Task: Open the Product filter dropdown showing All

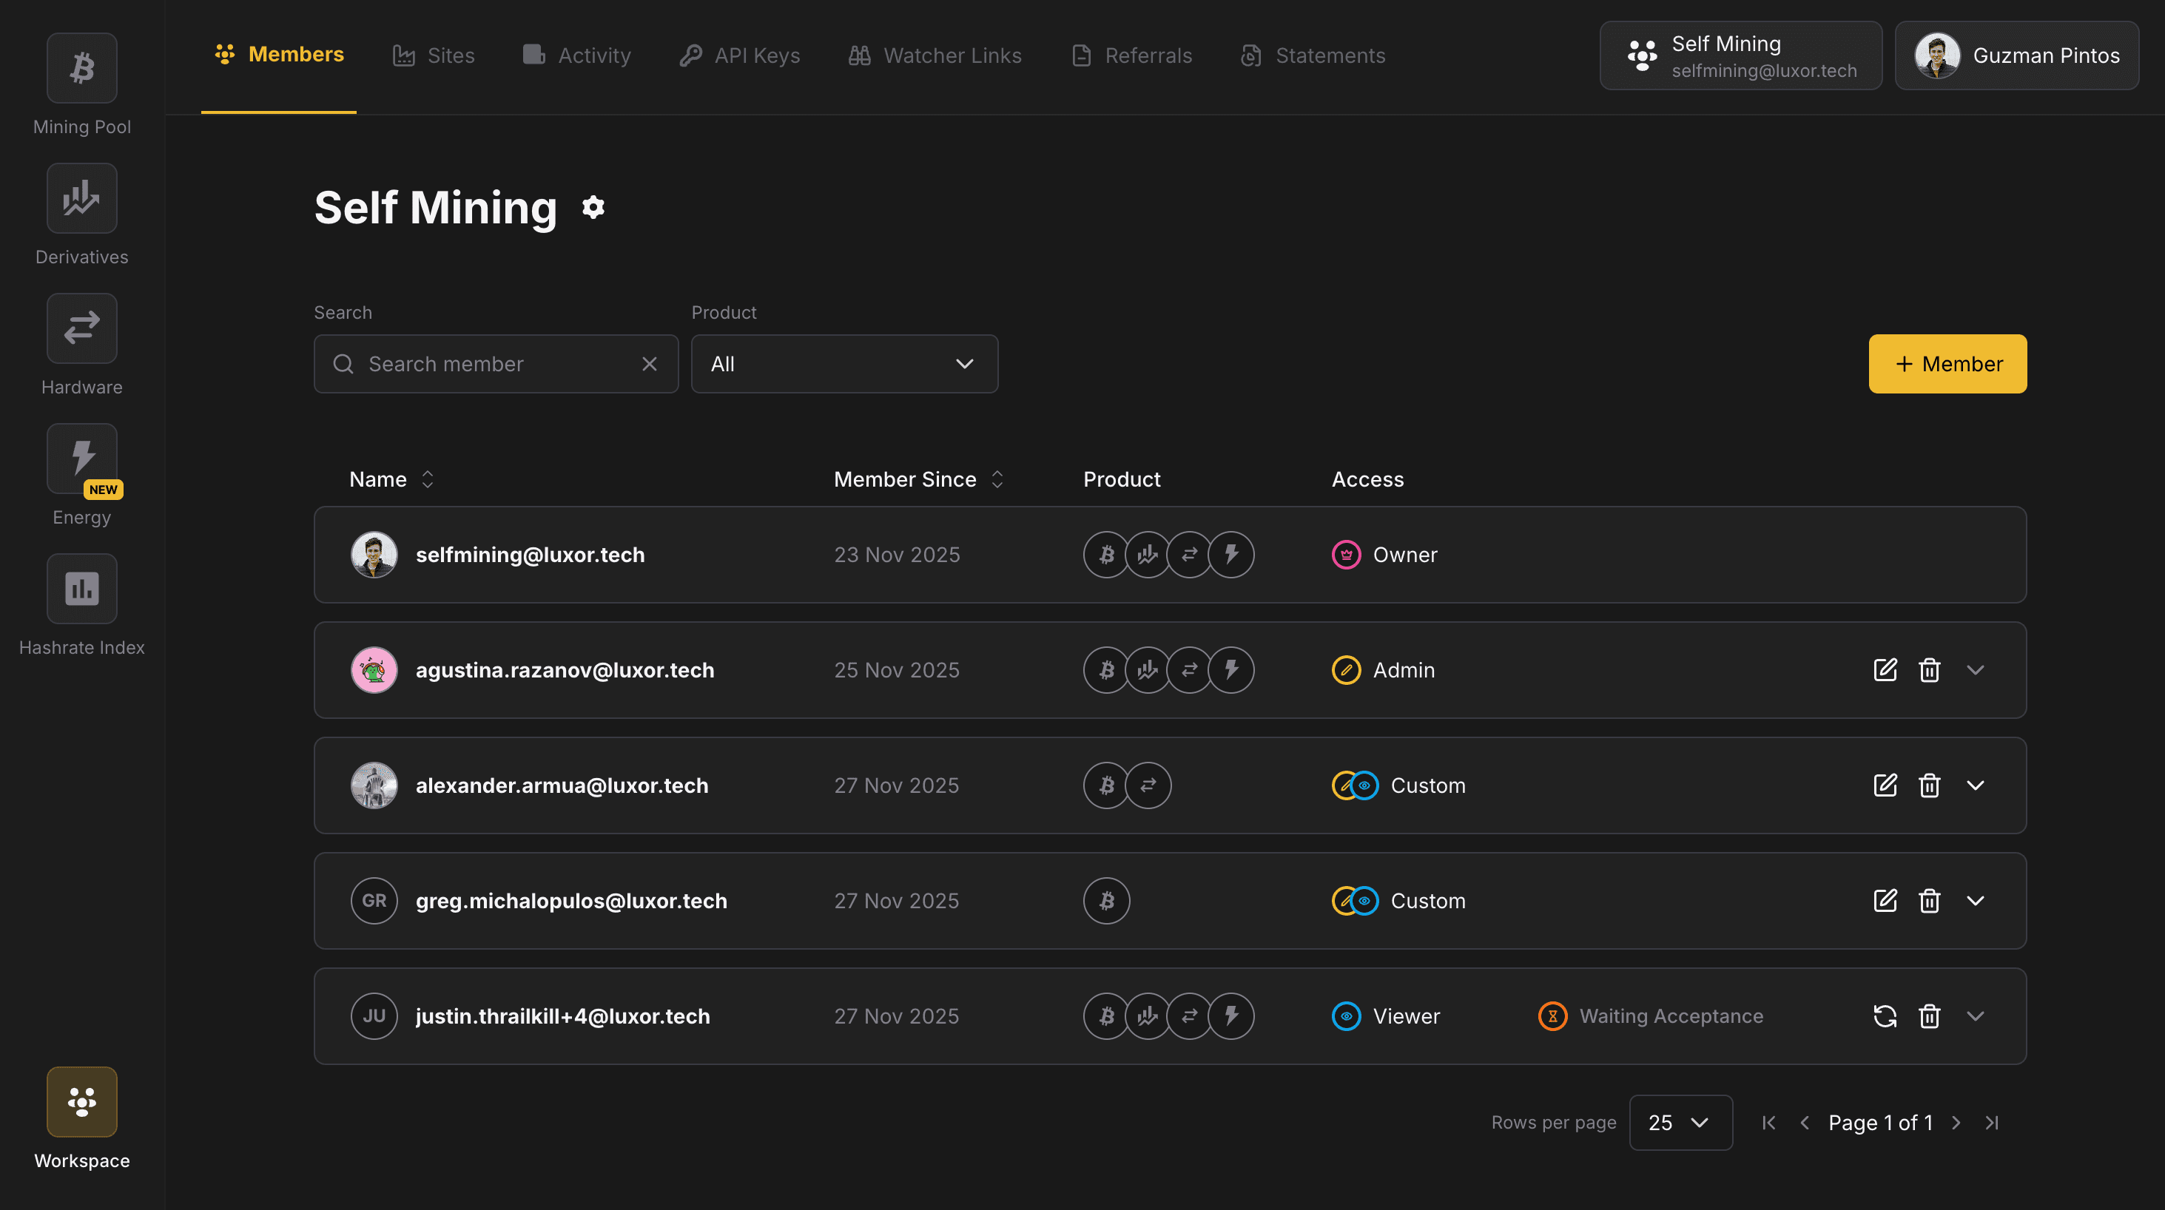Action: (844, 364)
